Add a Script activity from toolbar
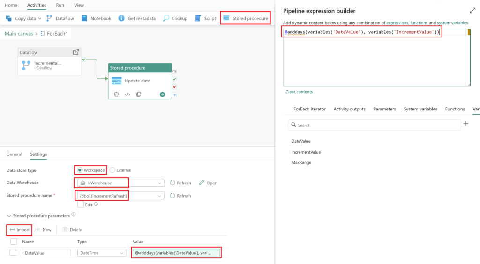 coord(205,18)
